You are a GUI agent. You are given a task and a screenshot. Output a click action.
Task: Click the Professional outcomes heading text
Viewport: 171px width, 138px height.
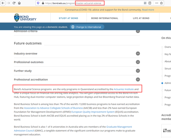[29, 62]
